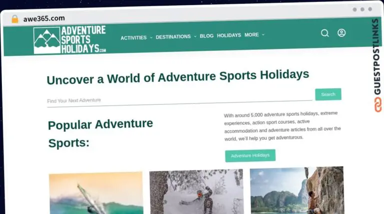The width and height of the screenshot is (384, 214).
Task: Click the last grey window control dot
Action: tap(370, 9)
